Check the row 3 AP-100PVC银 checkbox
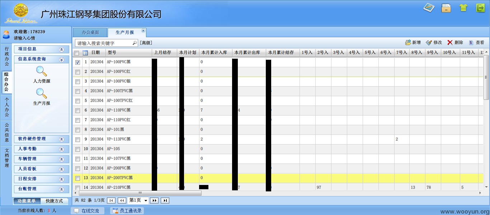The image size is (490, 215). [77, 82]
